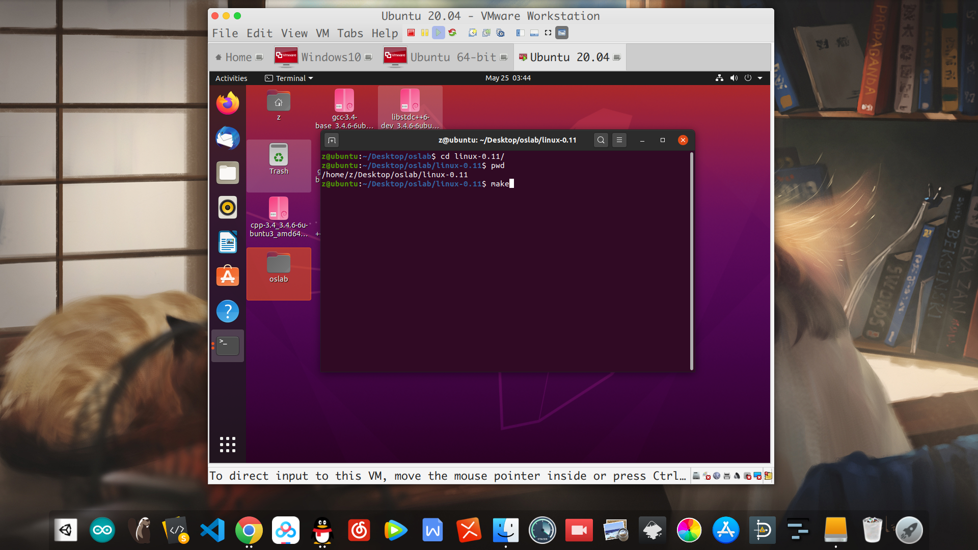Open the Terminal dropdown in the top panel

288,78
